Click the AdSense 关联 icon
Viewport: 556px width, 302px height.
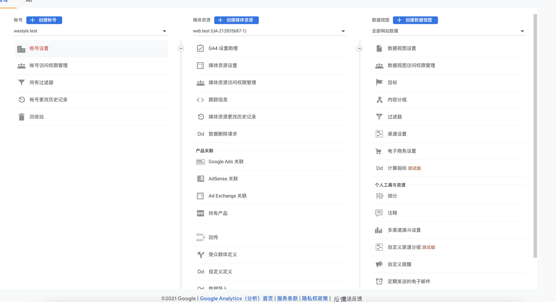[200, 179]
